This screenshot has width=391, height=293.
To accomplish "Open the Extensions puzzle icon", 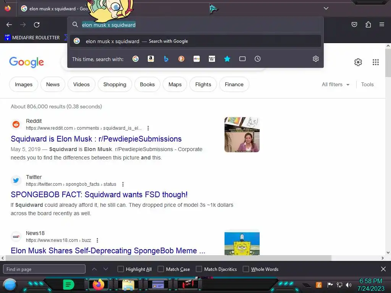I will [368, 24].
